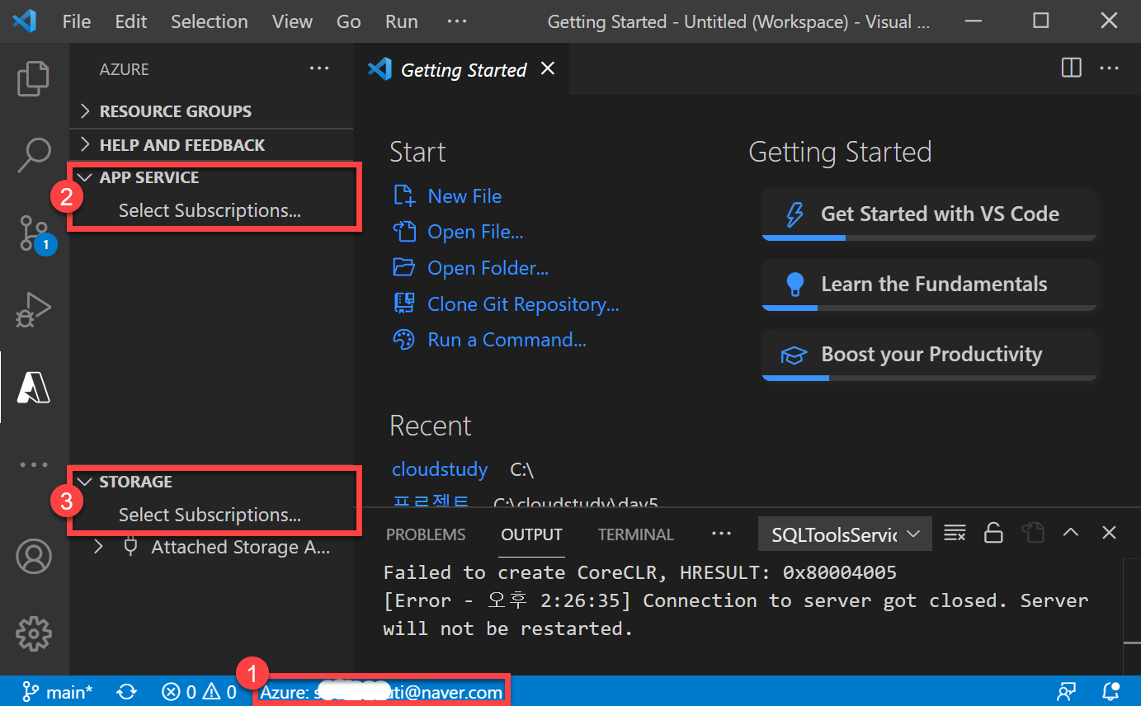Image resolution: width=1141 pixels, height=706 pixels.
Task: Expand the Attached Storage Accounts node
Action: coord(98,547)
